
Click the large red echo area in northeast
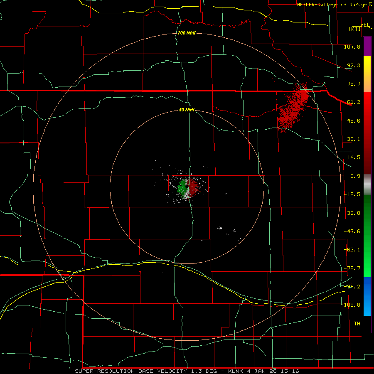293,108
